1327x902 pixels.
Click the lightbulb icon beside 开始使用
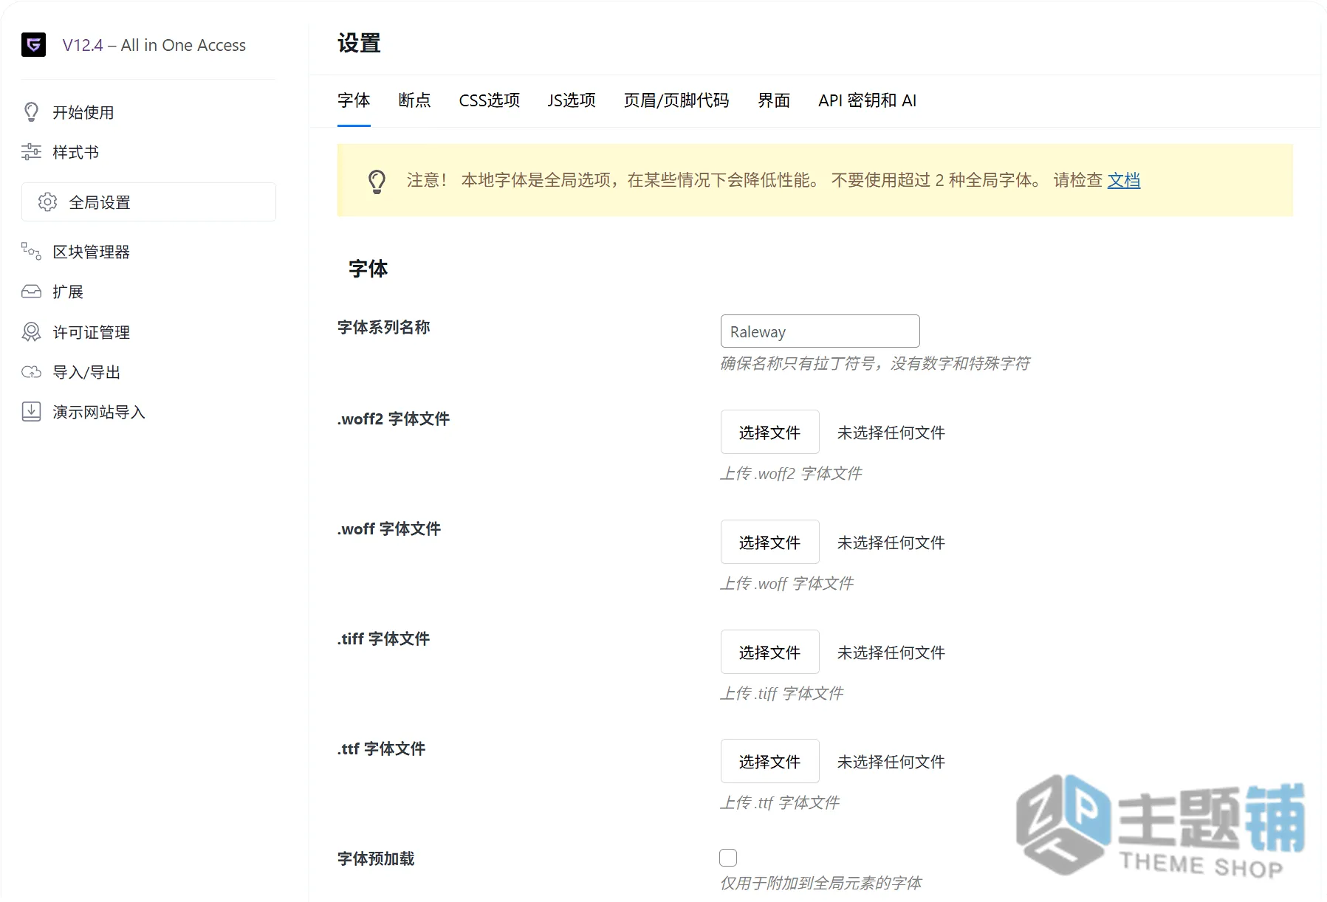click(x=31, y=112)
